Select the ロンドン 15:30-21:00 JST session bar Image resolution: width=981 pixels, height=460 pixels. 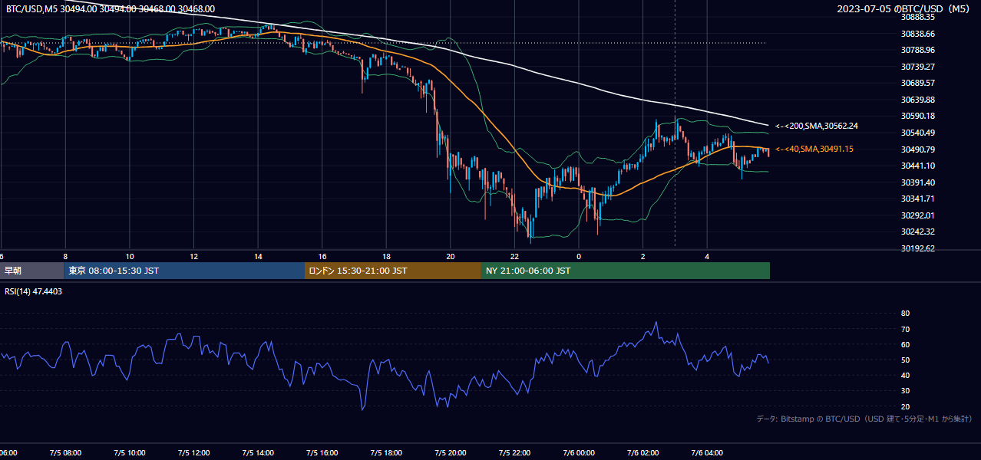coord(393,271)
